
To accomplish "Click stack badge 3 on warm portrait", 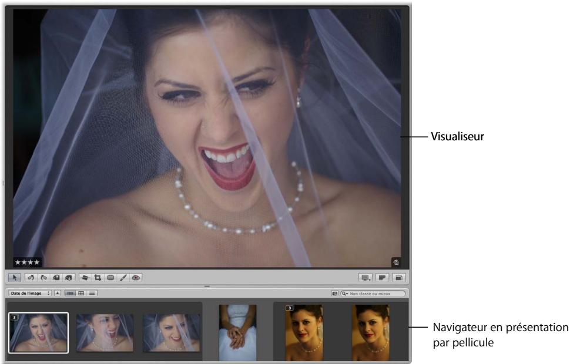I will 289,308.
